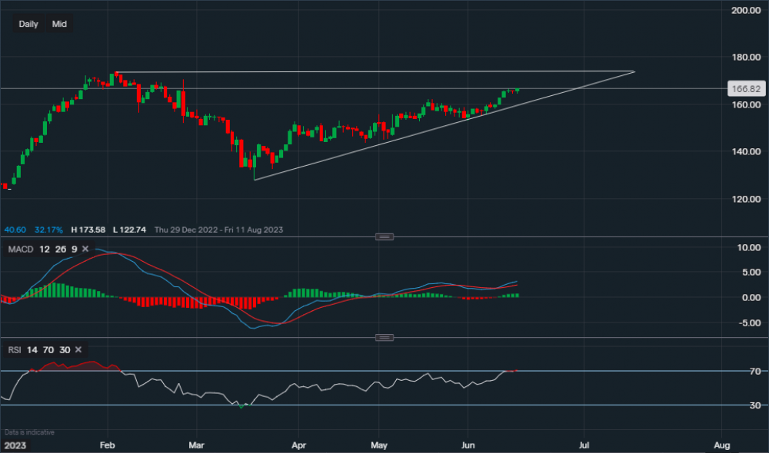Screen dimensions: 769x453
Task: Click the triangle apex where trendlines converge
Action: (x=634, y=71)
